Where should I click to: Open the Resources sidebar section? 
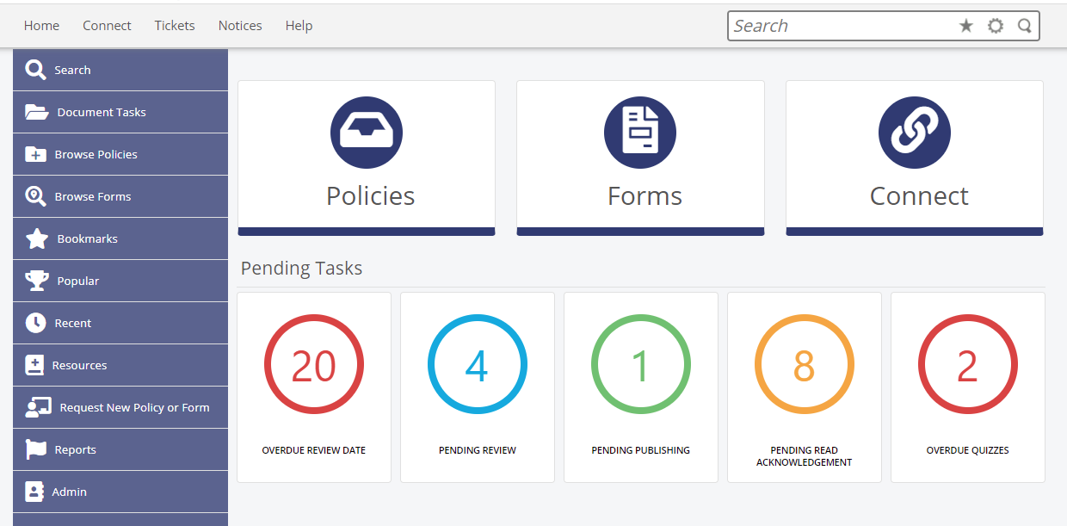point(80,365)
